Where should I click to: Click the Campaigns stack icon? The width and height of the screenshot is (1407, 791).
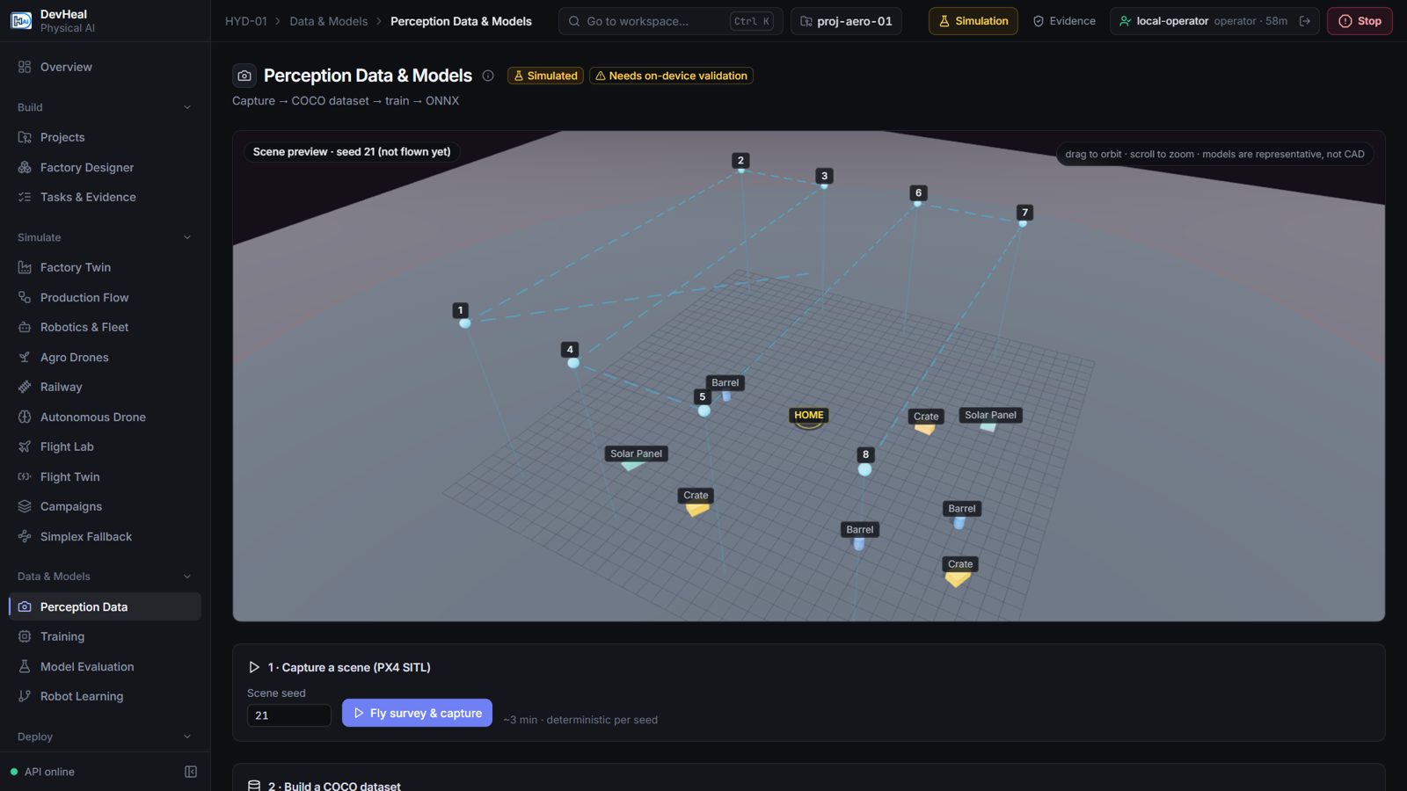[x=25, y=506]
